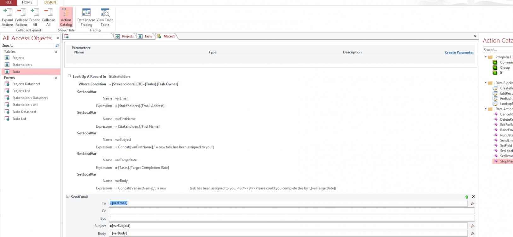Collapse the Data Actions catalog folder
The height and width of the screenshot is (237, 513).
(486, 109)
